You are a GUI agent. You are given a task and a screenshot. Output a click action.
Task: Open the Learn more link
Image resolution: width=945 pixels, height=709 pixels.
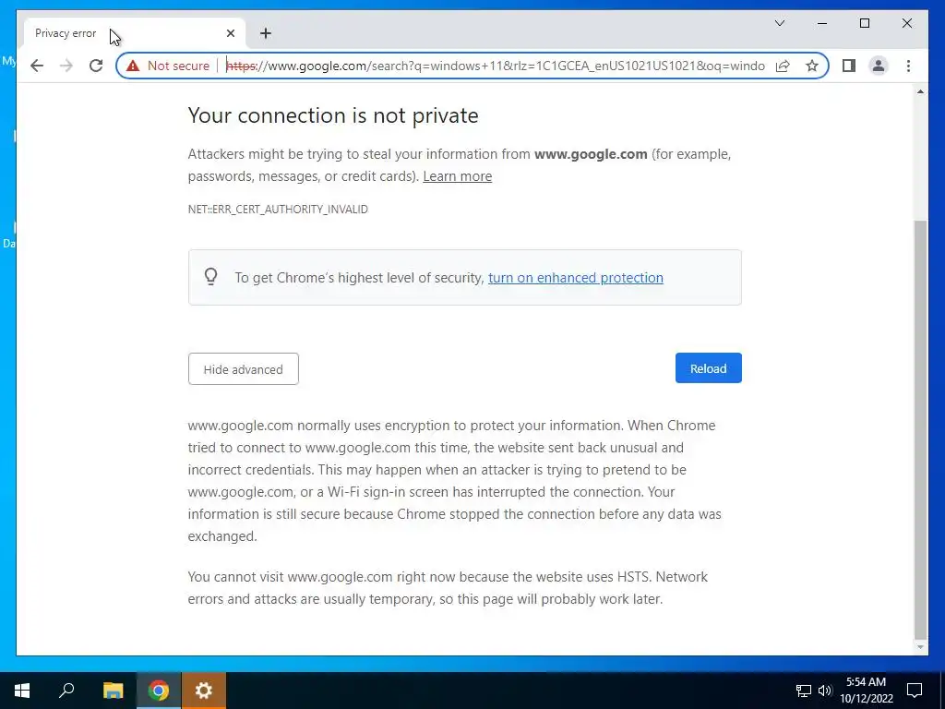[457, 176]
